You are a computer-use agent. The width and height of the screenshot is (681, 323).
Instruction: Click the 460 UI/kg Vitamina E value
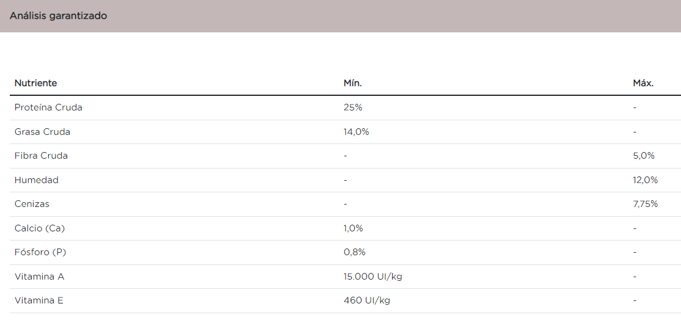click(366, 300)
